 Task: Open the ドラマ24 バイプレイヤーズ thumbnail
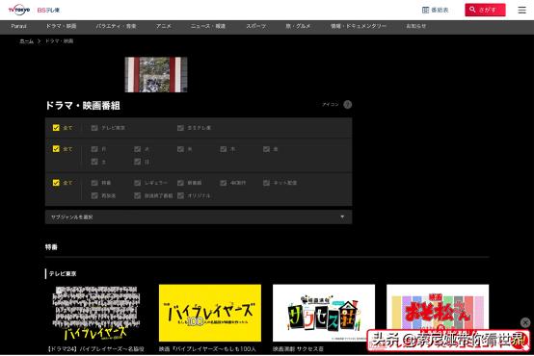click(96, 313)
